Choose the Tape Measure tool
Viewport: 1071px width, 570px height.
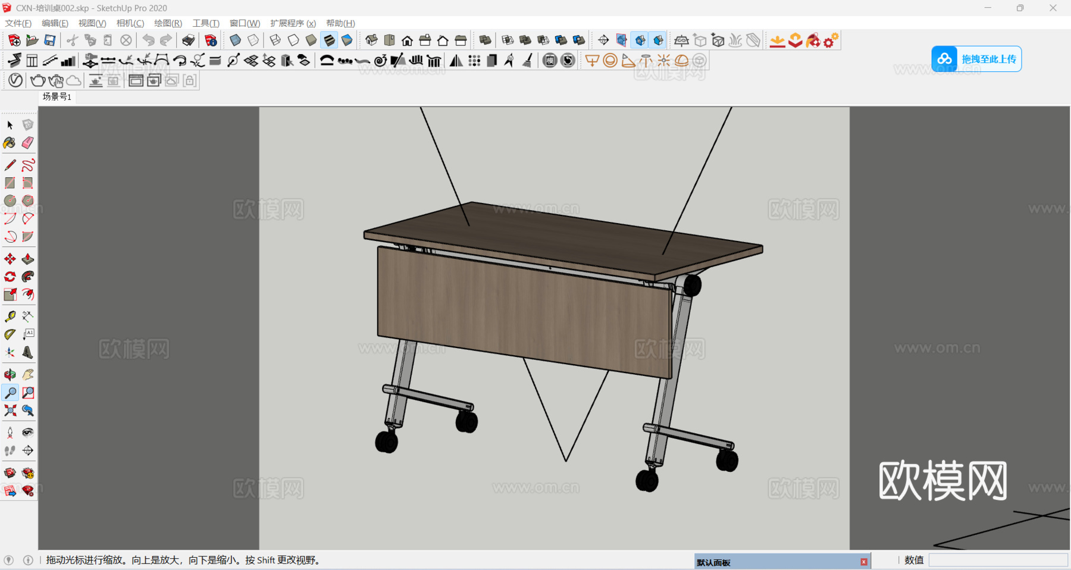[10, 317]
